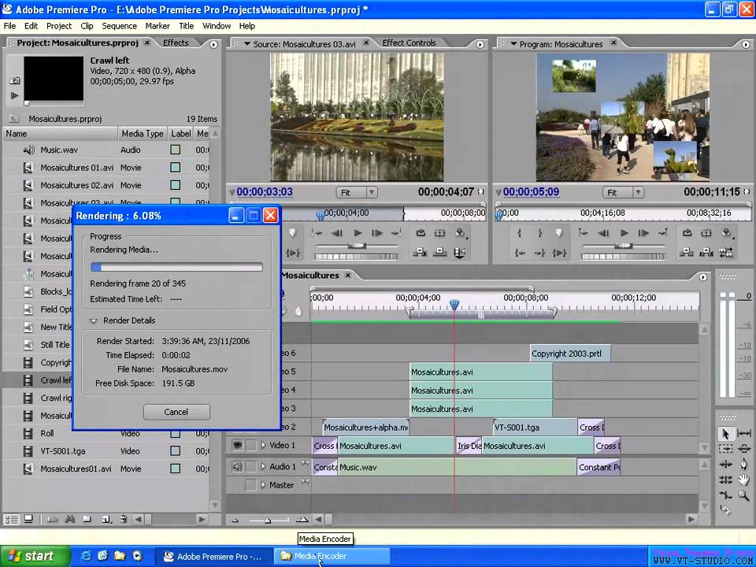
Task: Select the Ripple Edit tool
Action: pos(725,465)
